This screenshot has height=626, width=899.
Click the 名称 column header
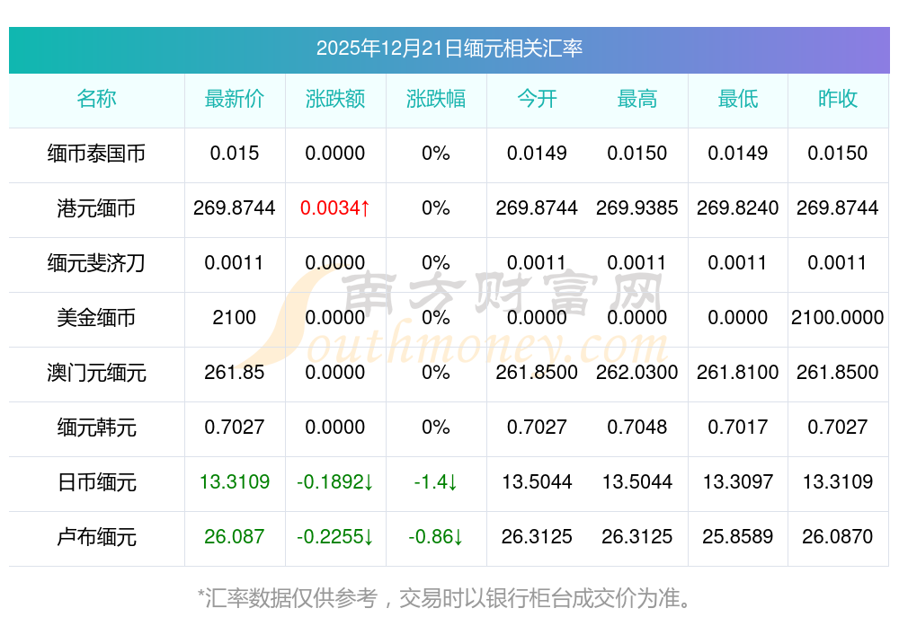(96, 99)
